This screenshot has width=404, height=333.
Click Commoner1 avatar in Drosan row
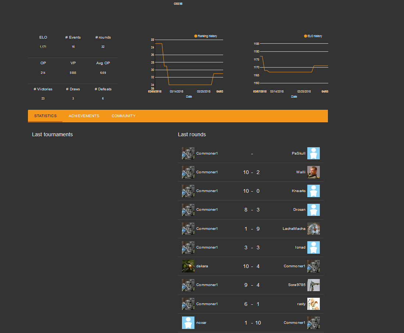[188, 210]
